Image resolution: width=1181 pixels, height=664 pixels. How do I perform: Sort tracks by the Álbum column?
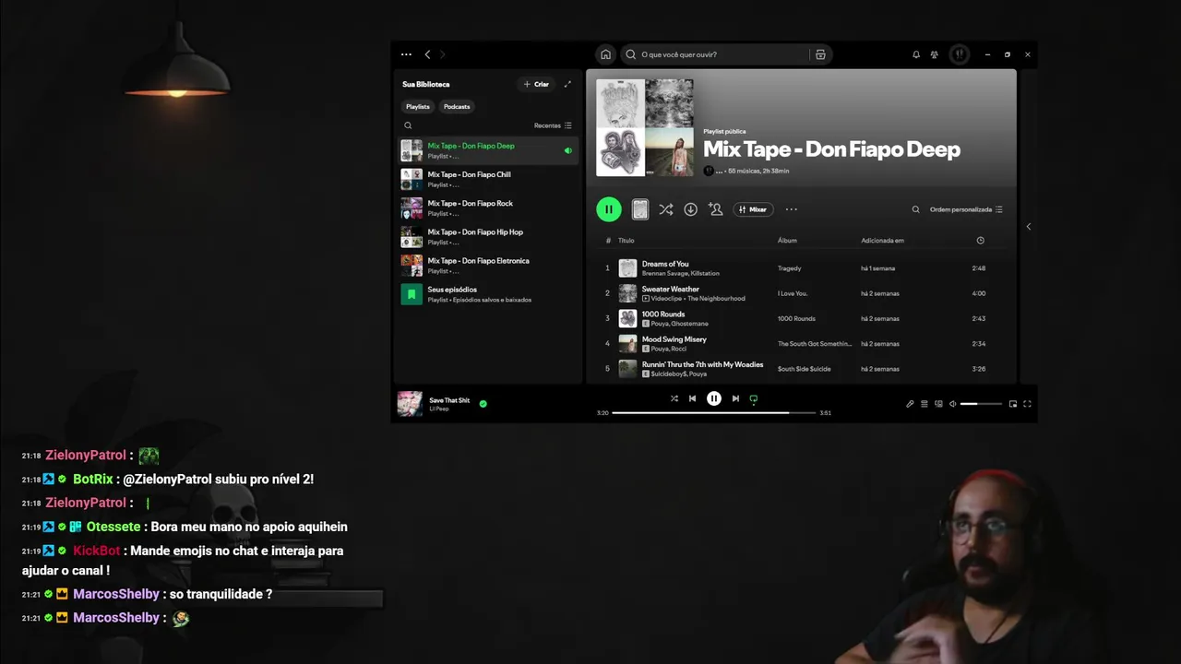tap(787, 241)
